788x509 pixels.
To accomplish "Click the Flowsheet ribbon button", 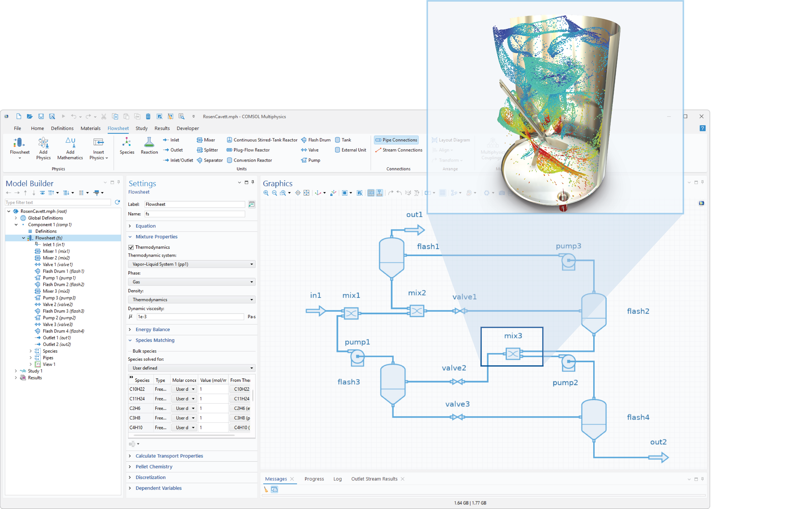I will (x=19, y=148).
